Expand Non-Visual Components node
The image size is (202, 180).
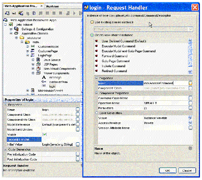point(33,68)
